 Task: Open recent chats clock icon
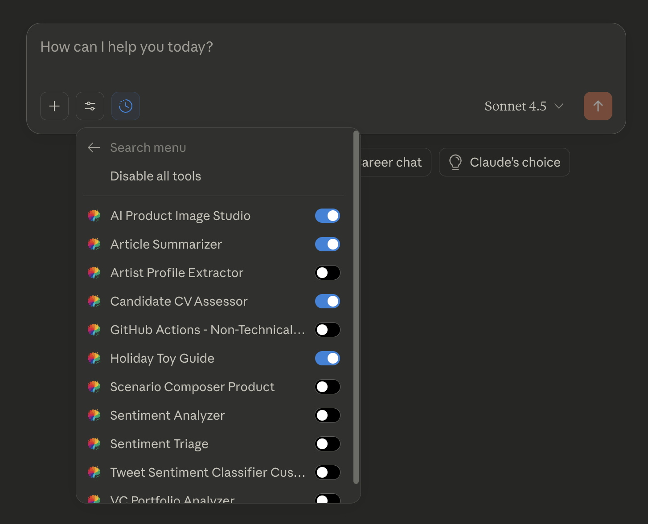(x=125, y=106)
